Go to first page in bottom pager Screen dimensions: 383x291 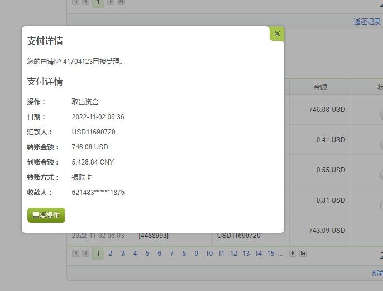point(75,253)
